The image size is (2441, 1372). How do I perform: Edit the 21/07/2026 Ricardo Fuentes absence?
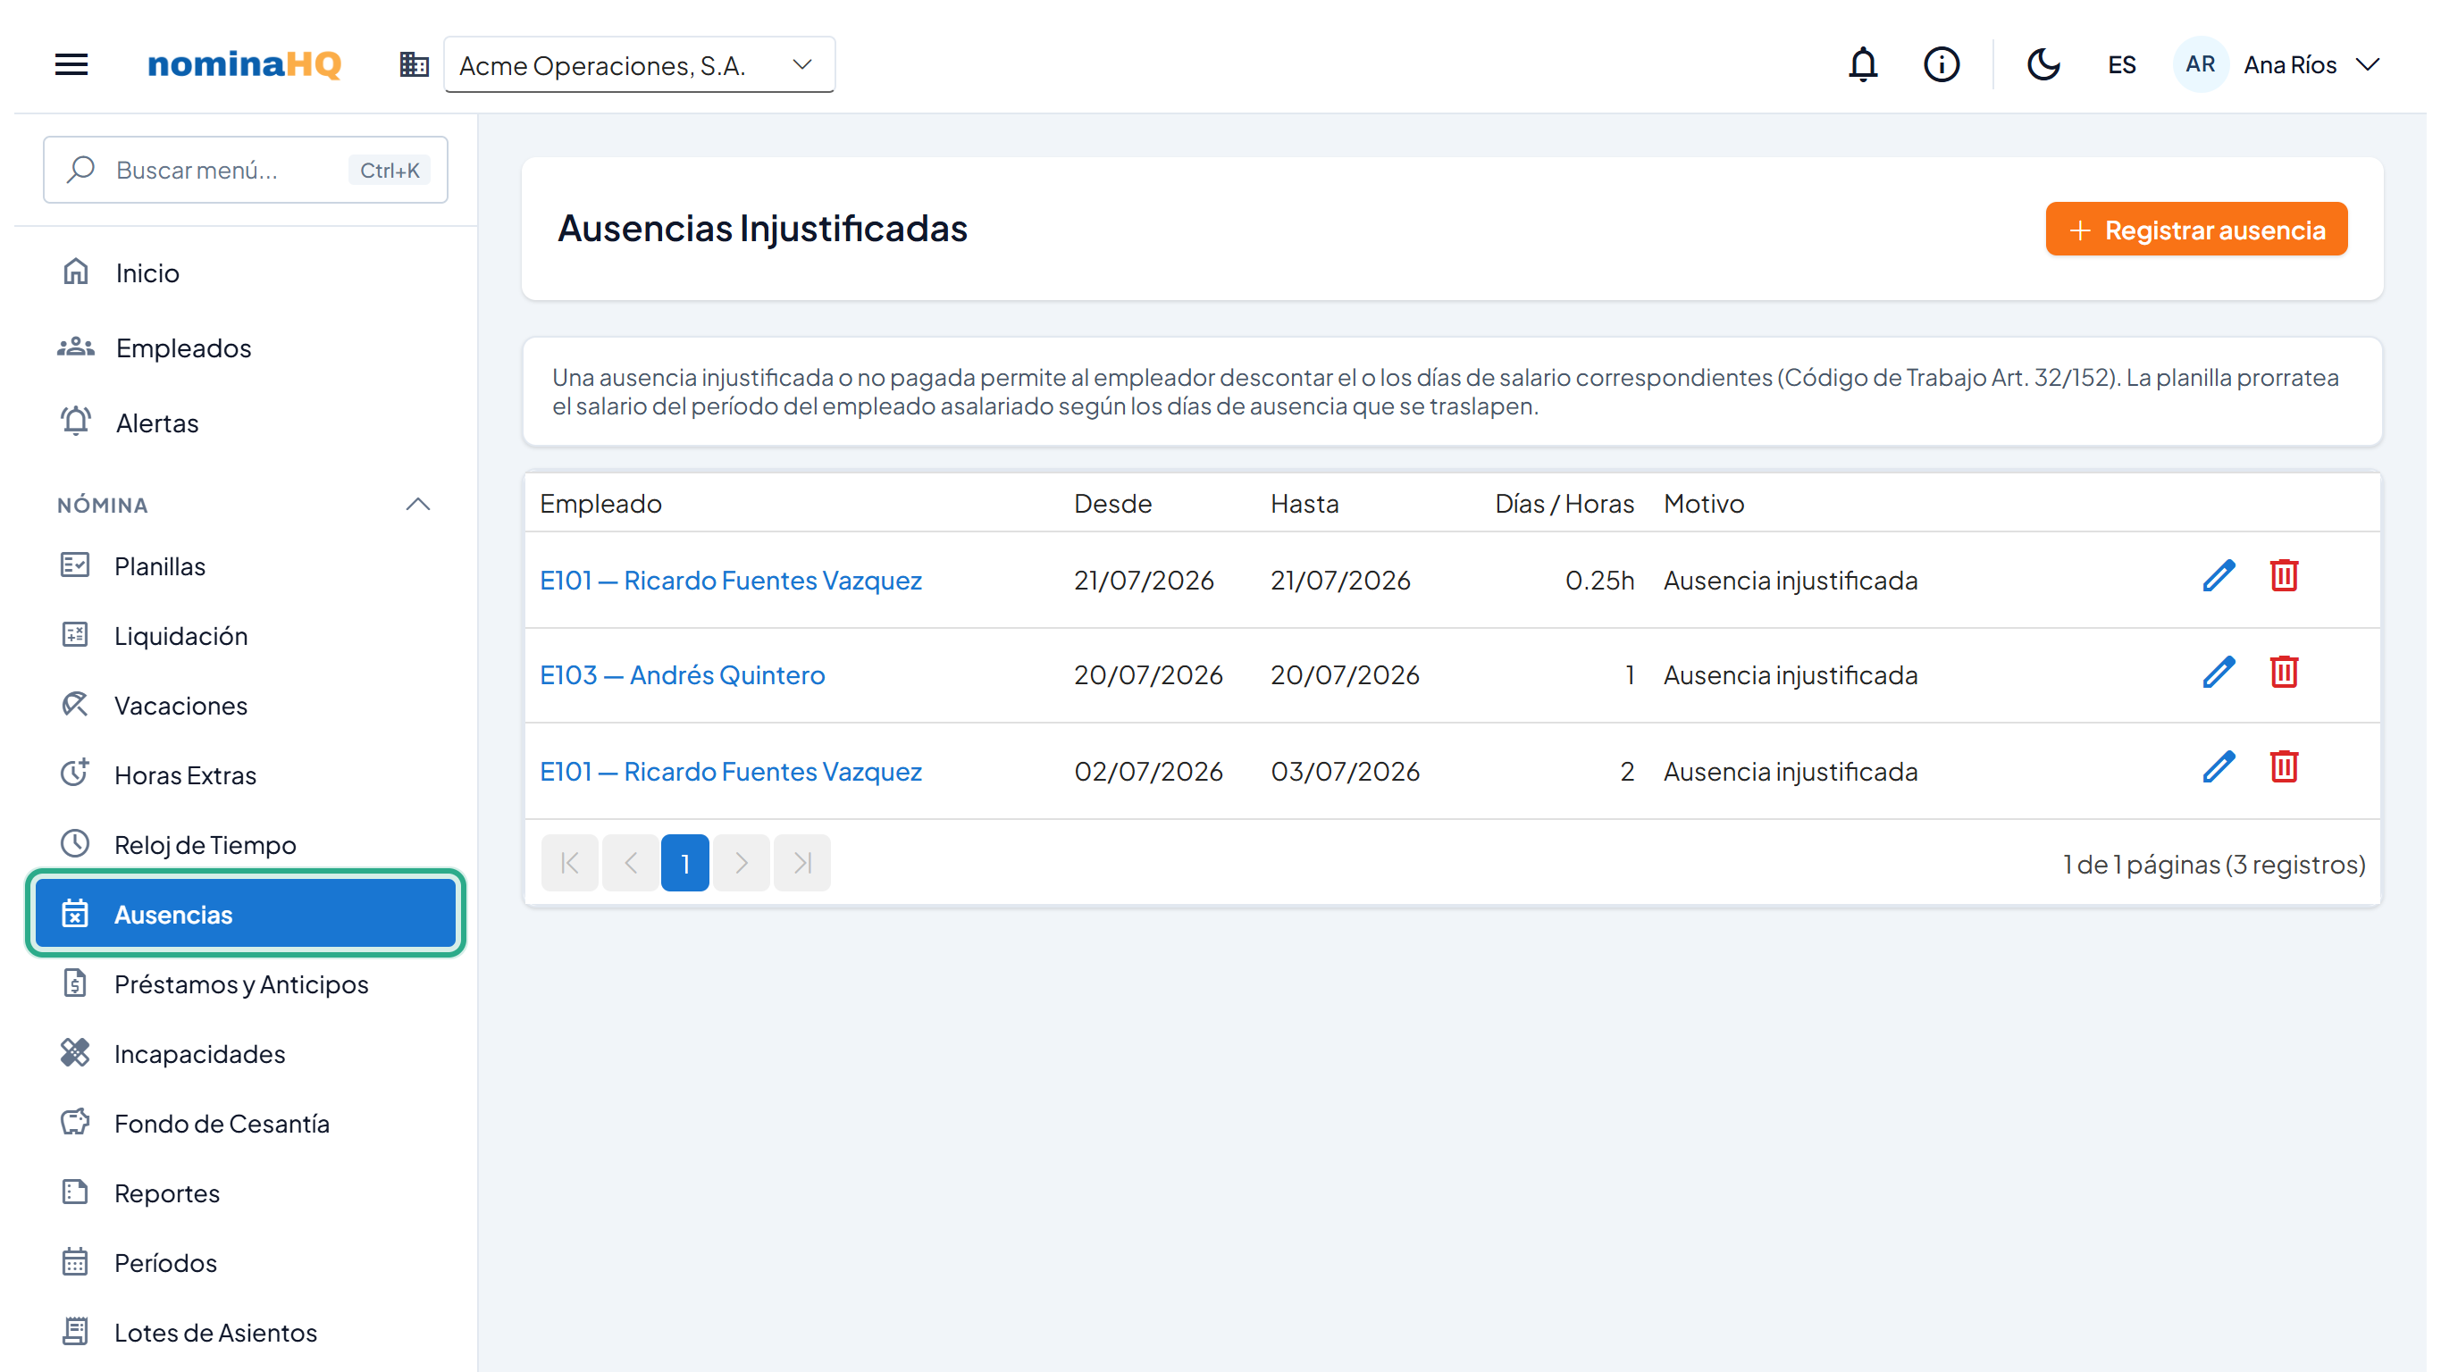(x=2219, y=576)
